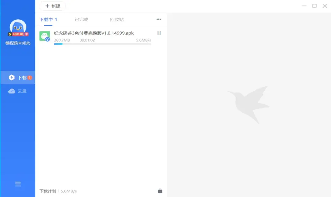This screenshot has width=331, height=197.
Task: Switch to the 下载中 tab
Action: [x=48, y=20]
